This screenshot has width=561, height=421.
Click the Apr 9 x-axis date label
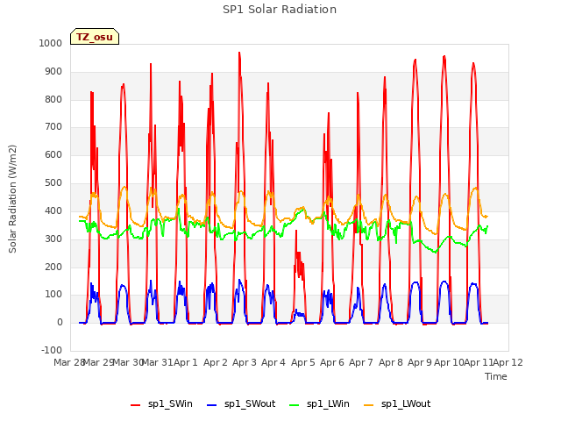[420, 362]
